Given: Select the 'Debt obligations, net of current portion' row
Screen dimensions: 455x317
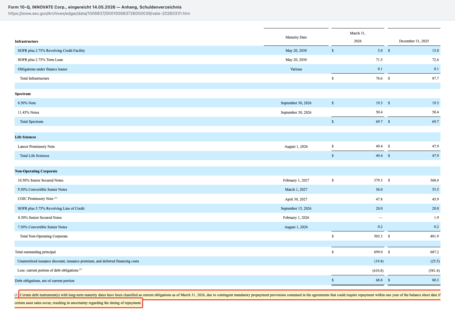Looking at the screenshot, I should pos(227,280).
